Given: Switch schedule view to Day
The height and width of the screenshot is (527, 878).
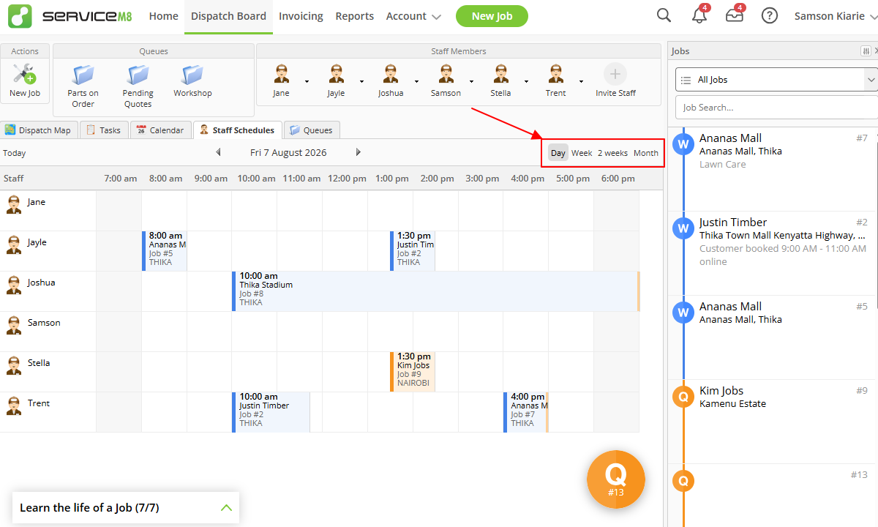Looking at the screenshot, I should click(558, 153).
